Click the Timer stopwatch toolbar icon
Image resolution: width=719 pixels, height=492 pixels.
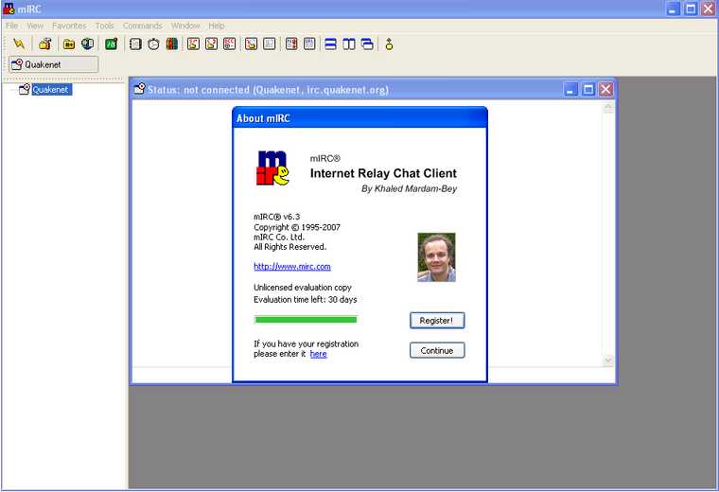153,44
